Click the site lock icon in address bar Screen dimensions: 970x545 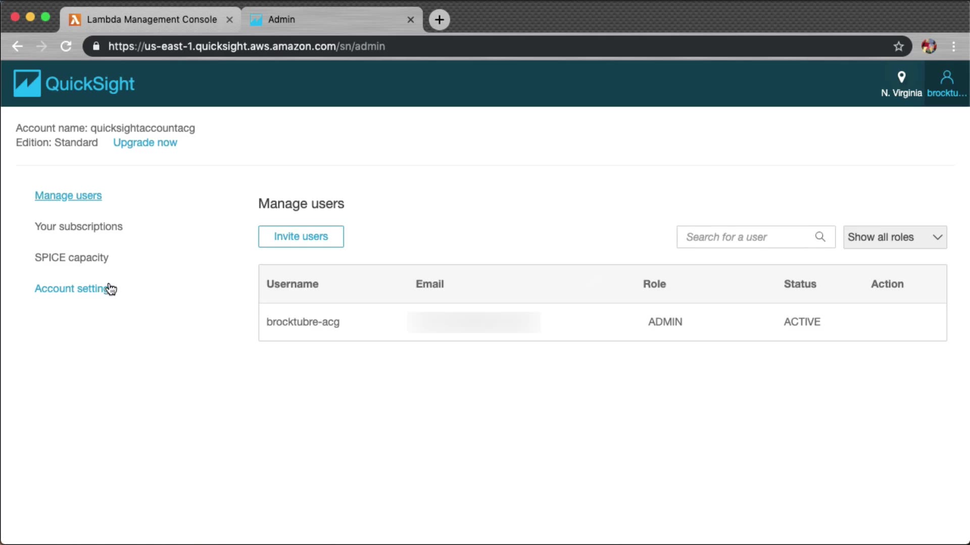tap(96, 46)
